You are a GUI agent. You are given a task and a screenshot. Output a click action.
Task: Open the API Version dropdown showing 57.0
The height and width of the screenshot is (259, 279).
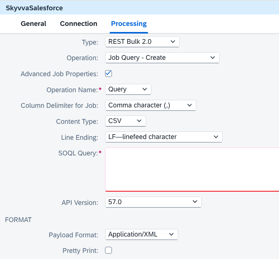coord(153,202)
